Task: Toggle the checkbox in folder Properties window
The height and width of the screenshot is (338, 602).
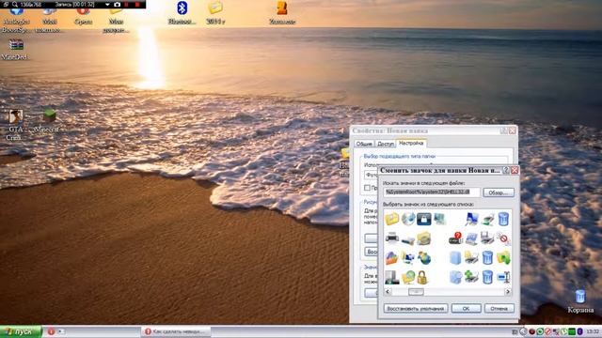Action: [367, 188]
